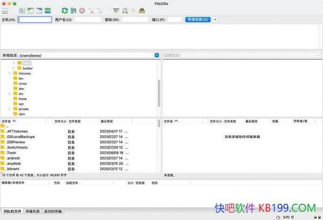Click the 快速连接 button
Viewport: 323px width, 220px height.
click(x=198, y=19)
